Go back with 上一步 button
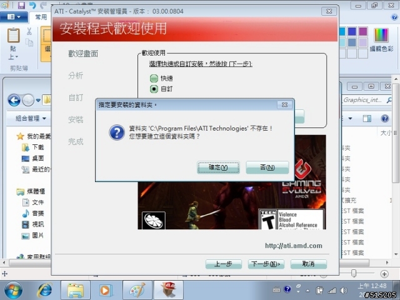Image resolution: width=400 pixels, height=300 pixels. click(224, 264)
